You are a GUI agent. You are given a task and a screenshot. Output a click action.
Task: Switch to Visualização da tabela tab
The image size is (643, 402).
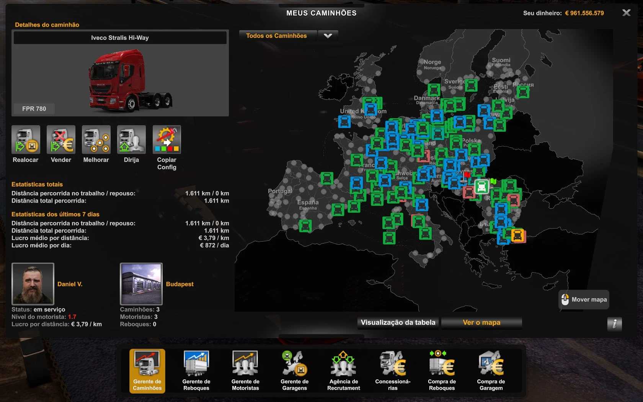[398, 323]
